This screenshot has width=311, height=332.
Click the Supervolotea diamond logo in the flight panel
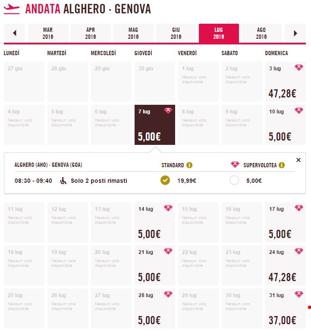235,165
